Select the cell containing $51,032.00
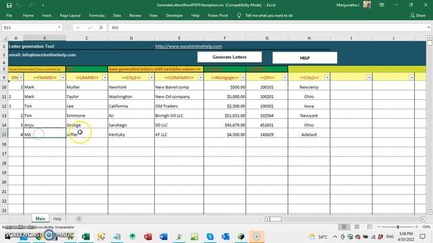The image size is (433, 243). [225, 115]
